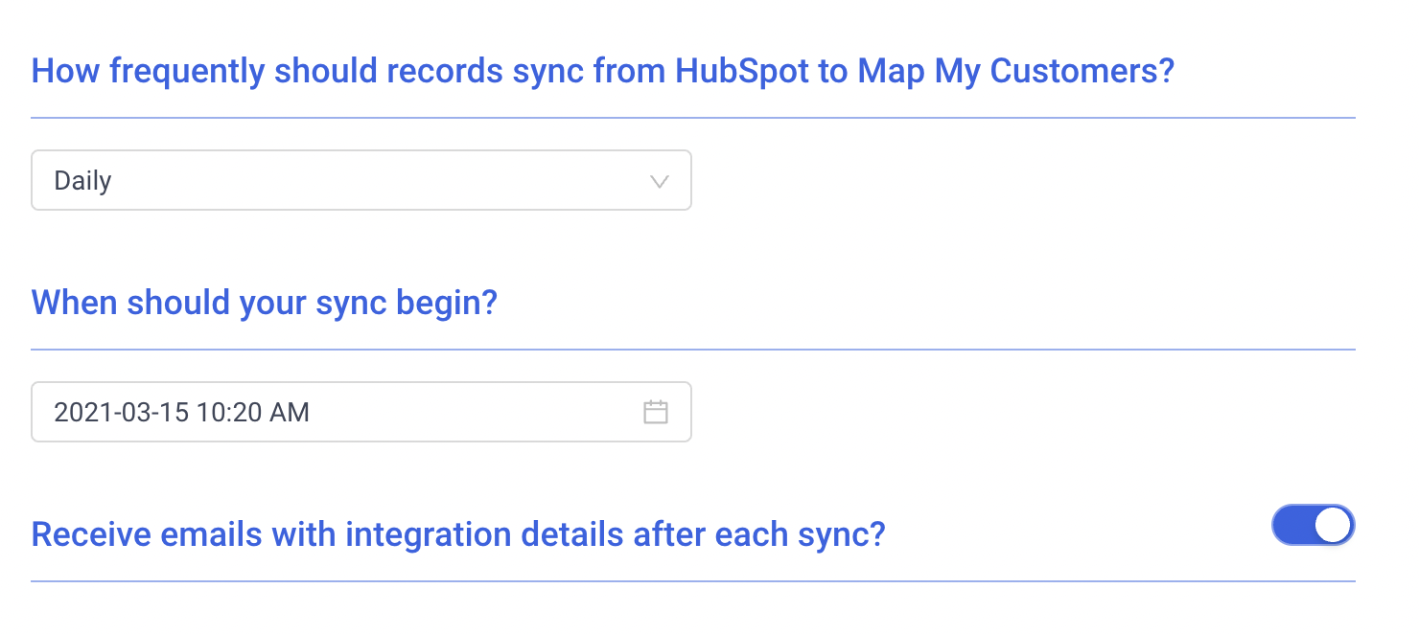The image size is (1419, 634).
Task: Select the 'Daily' value in the combo box
Action: (82, 181)
